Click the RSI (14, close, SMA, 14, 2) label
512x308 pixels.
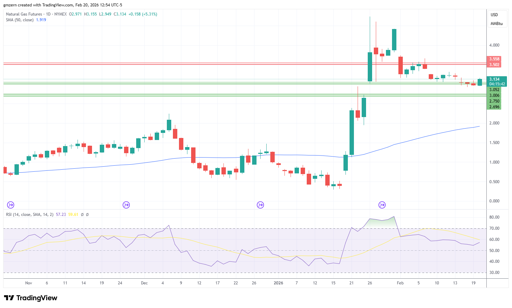[x=30, y=215]
